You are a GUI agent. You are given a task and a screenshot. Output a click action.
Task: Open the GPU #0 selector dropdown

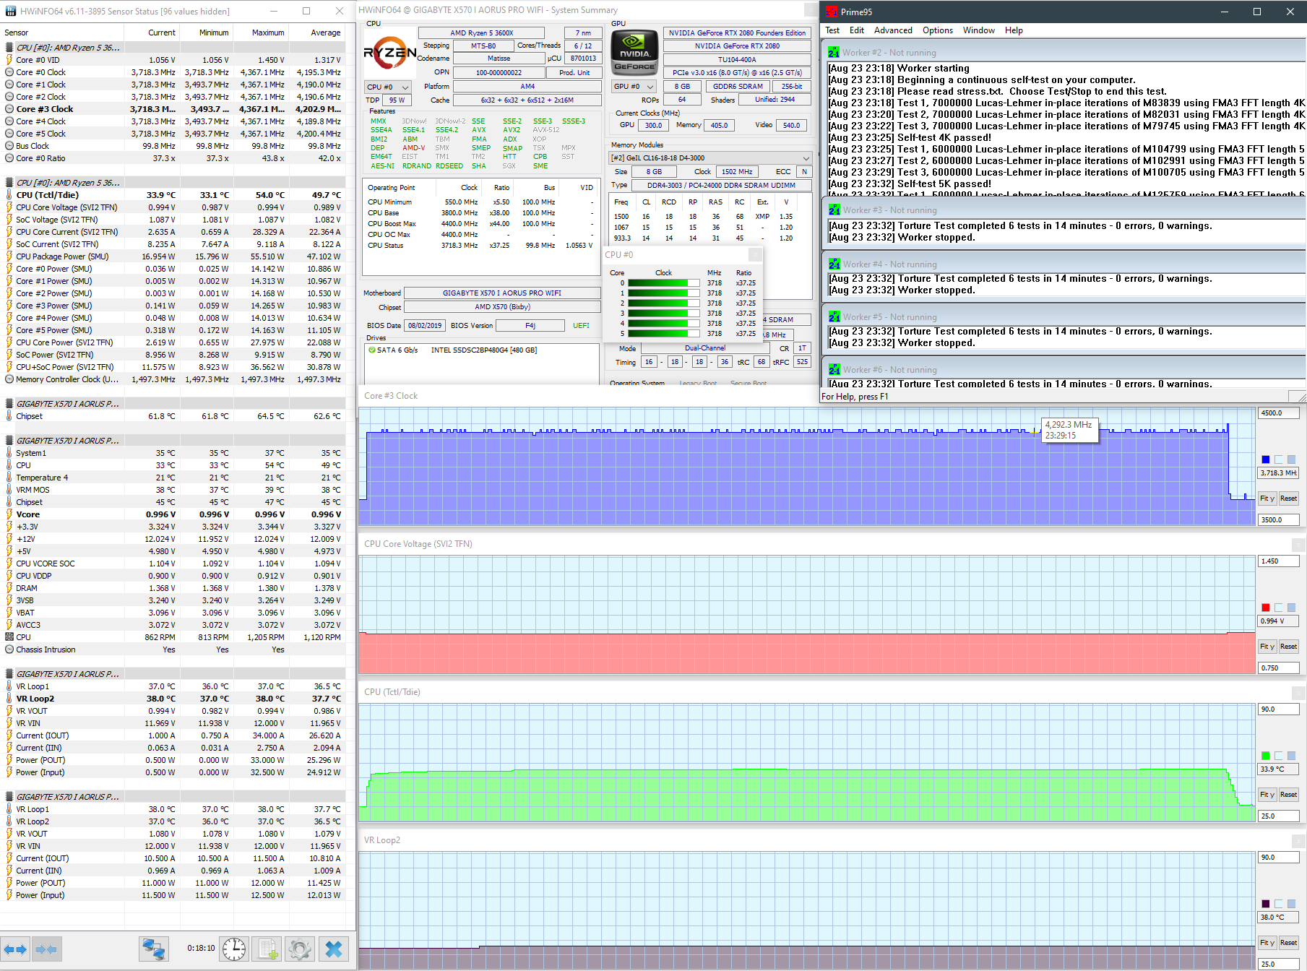coord(634,87)
